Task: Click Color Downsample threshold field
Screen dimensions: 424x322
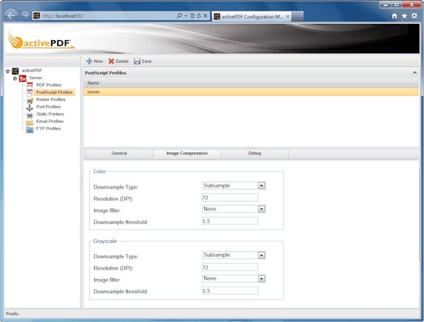Action: (x=230, y=221)
